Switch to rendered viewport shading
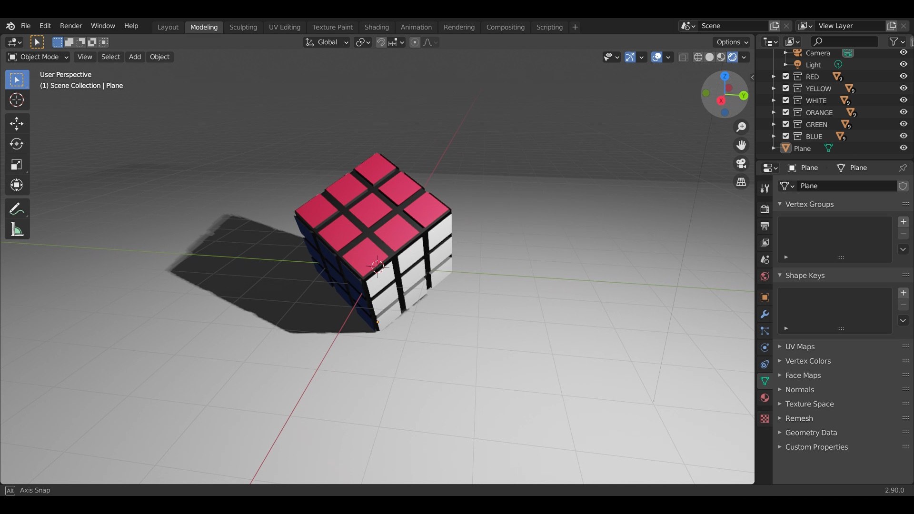 coord(733,57)
